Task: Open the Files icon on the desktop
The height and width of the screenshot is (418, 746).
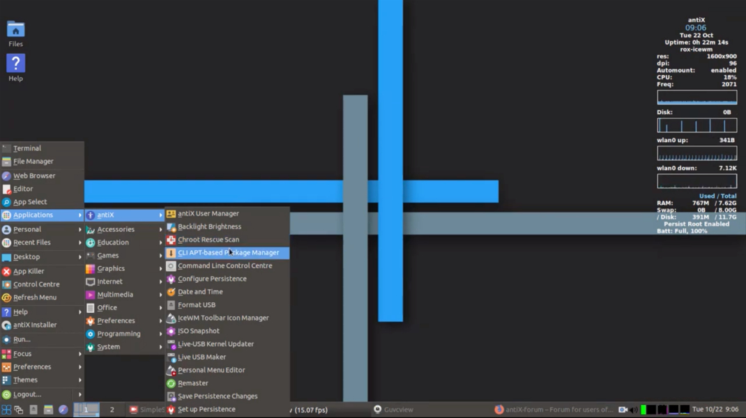Action: (x=15, y=31)
